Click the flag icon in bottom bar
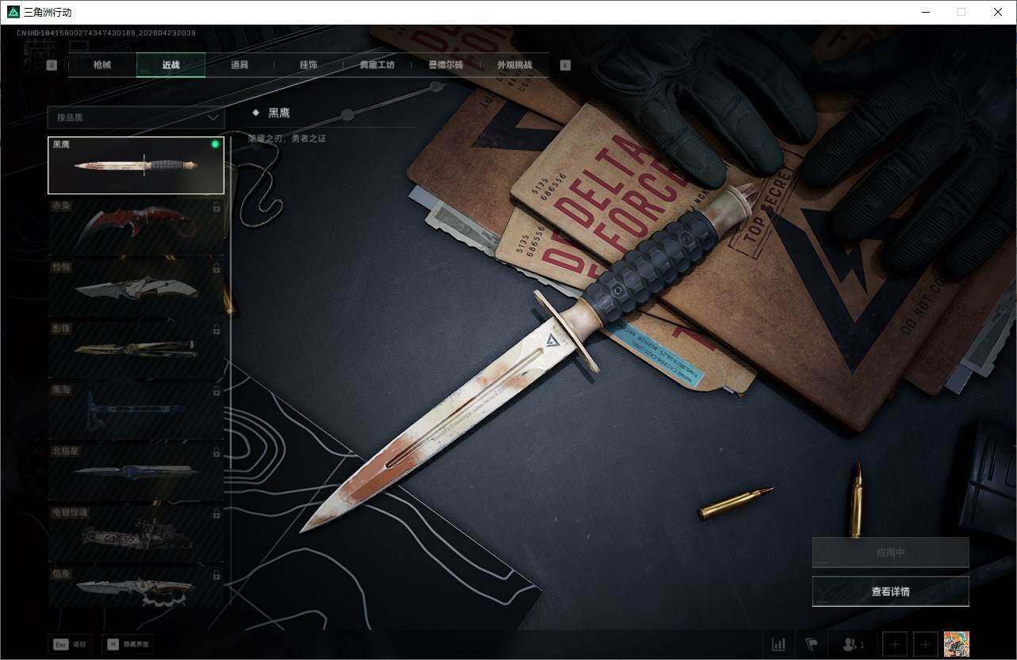1017x660 pixels. point(812,644)
